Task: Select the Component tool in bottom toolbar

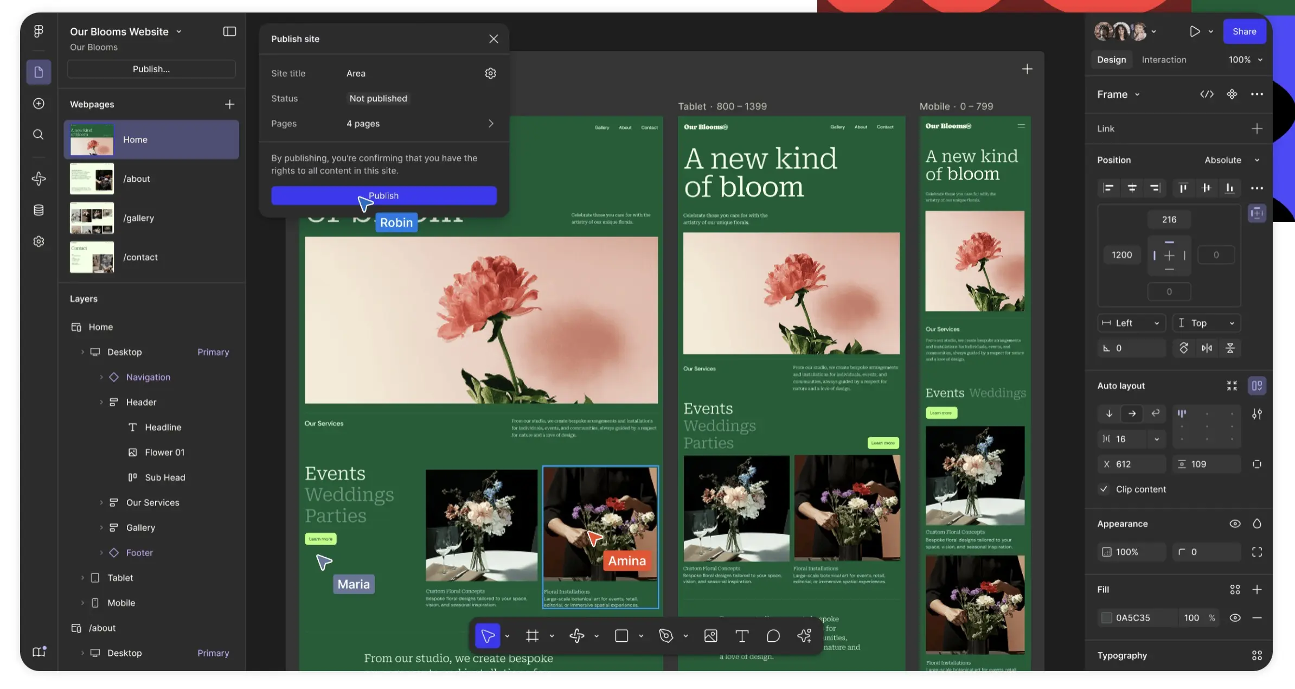Action: point(576,636)
